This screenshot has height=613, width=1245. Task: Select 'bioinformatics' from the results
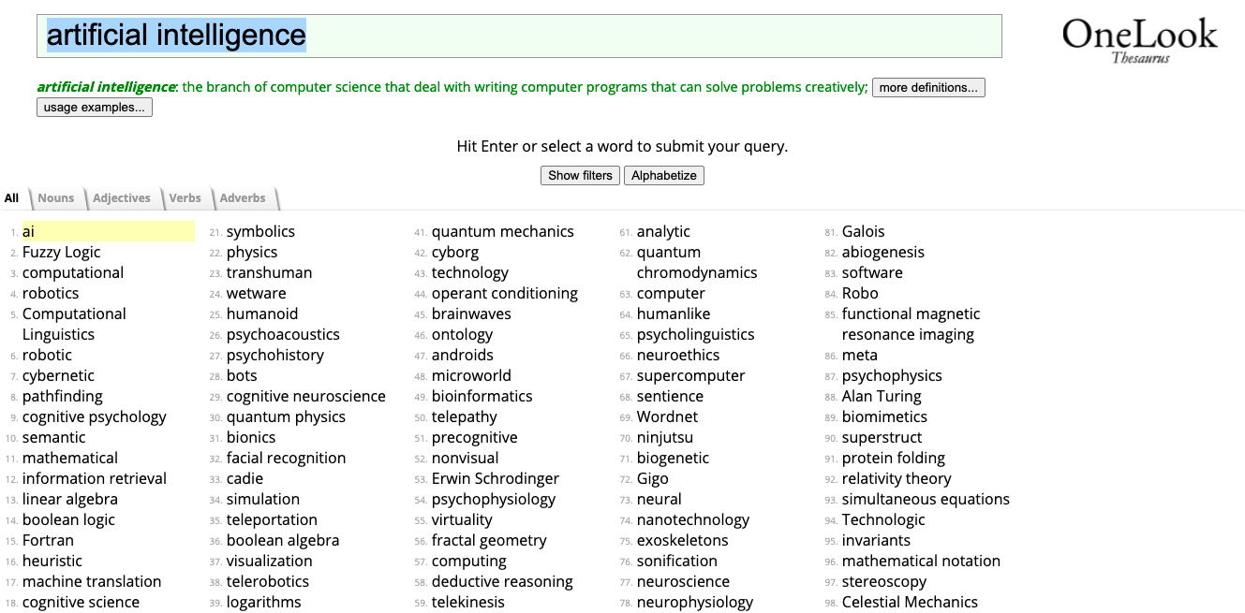click(x=482, y=396)
